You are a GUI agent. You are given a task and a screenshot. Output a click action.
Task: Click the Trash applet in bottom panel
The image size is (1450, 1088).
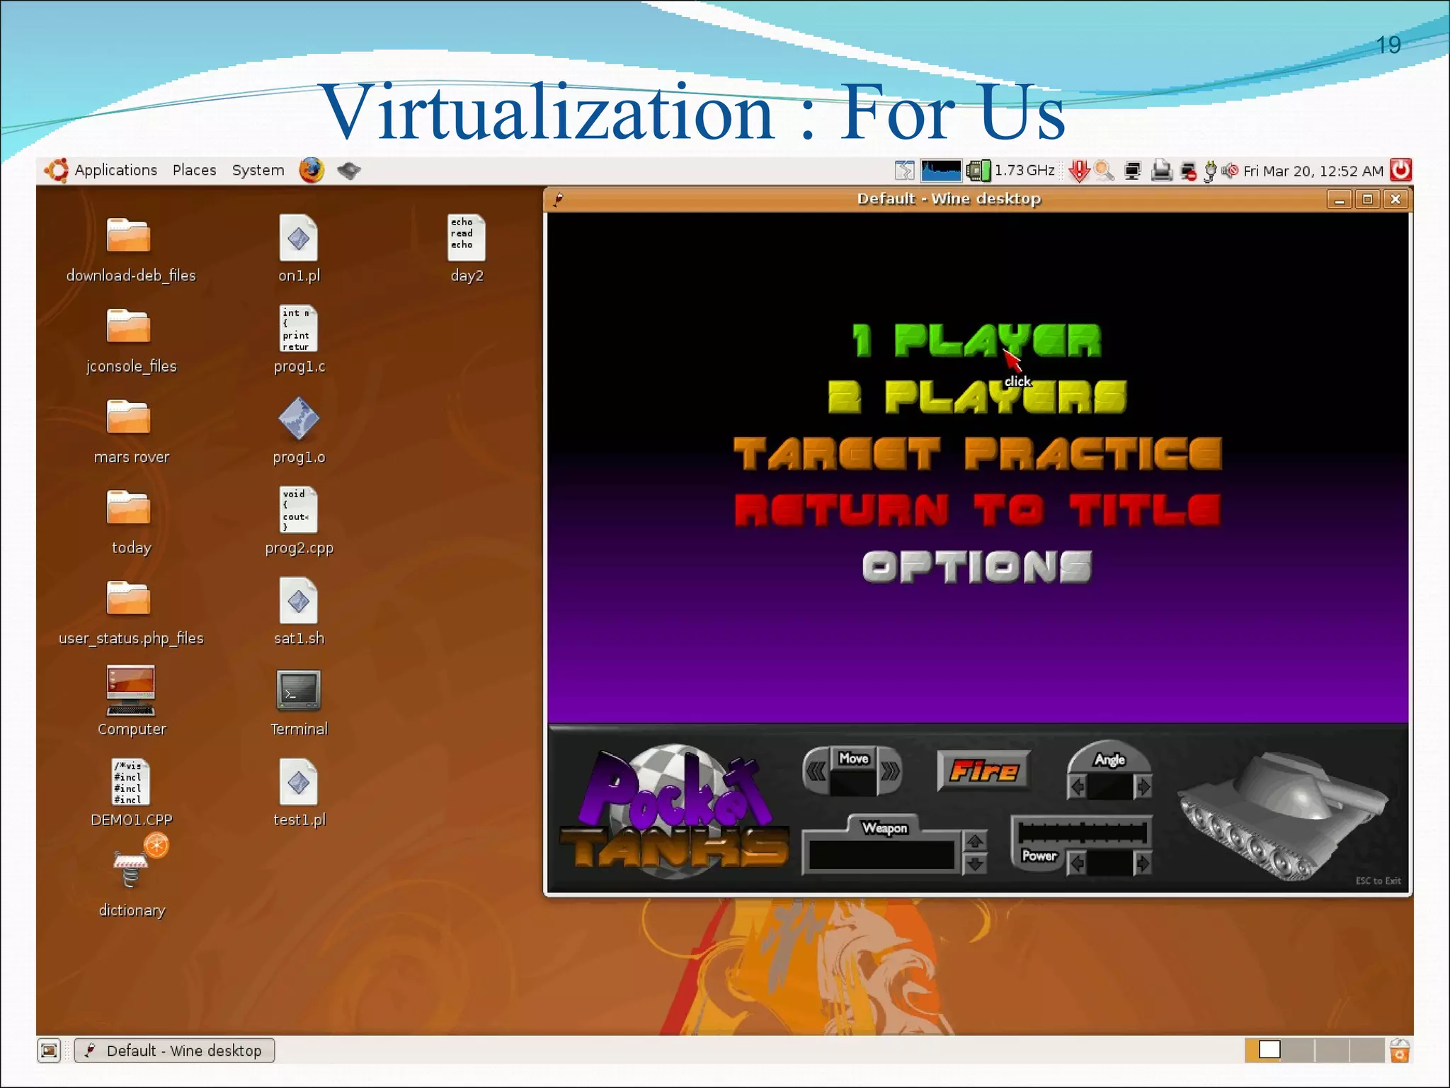pyautogui.click(x=1400, y=1050)
